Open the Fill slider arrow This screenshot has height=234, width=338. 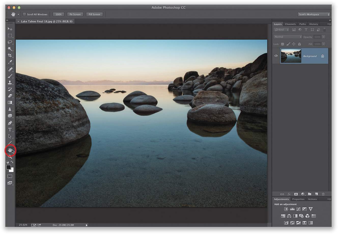[x=323, y=44]
